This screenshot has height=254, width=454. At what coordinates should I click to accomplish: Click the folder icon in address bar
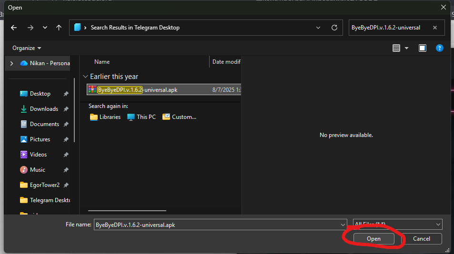coord(77,28)
